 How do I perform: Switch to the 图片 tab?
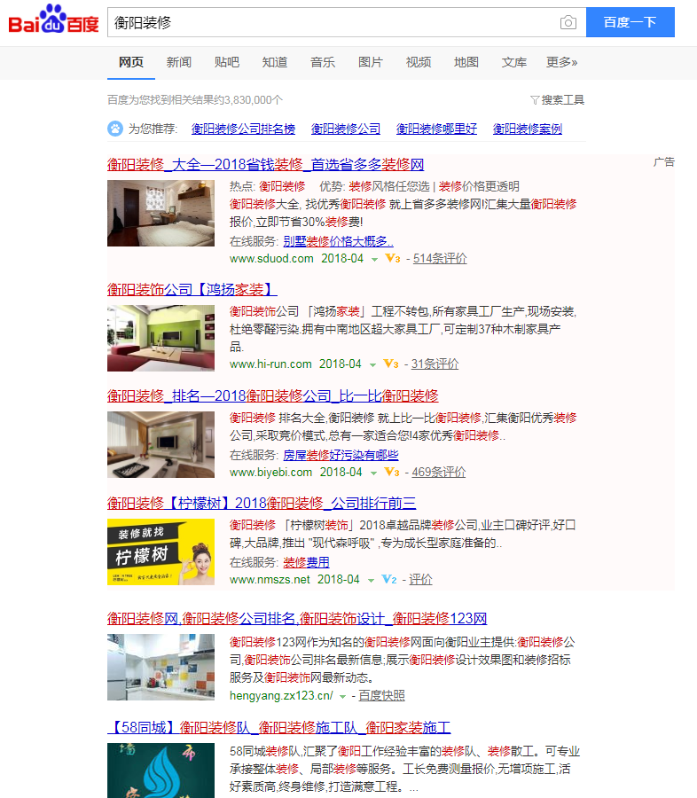pos(371,62)
